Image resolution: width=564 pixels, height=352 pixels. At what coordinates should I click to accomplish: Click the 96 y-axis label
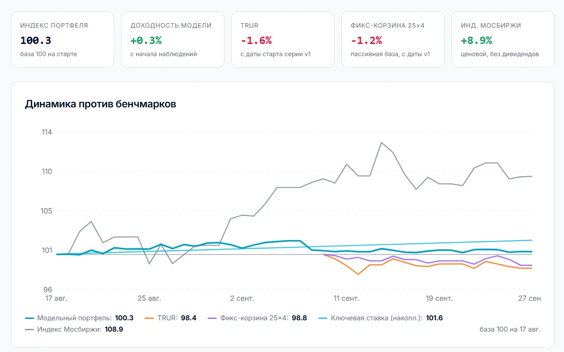48,289
